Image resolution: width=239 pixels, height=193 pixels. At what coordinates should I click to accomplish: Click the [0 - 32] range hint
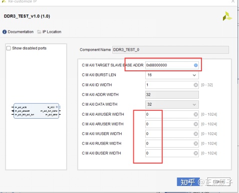click(207, 85)
